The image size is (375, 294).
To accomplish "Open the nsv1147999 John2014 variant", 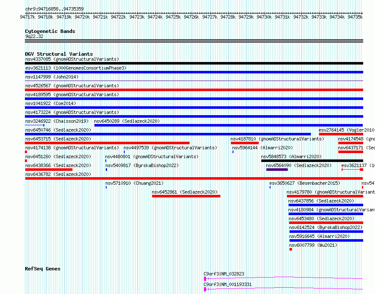I will [52, 77].
